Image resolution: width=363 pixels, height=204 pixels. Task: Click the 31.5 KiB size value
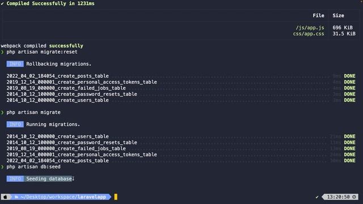coord(344,34)
